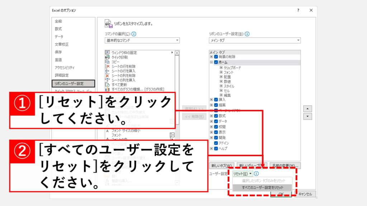Expand the スタイル group
This screenshot has height=206, width=367.
[x=221, y=86]
